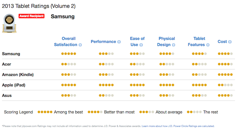The image size is (237, 130).
Task: Click help icon beside Tablet Features
Action: click(208, 45)
